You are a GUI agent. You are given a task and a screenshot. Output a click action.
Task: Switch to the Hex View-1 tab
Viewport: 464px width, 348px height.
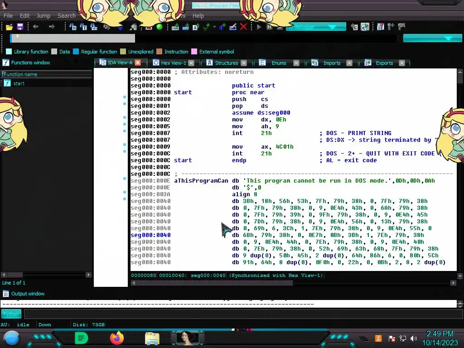[x=174, y=63]
